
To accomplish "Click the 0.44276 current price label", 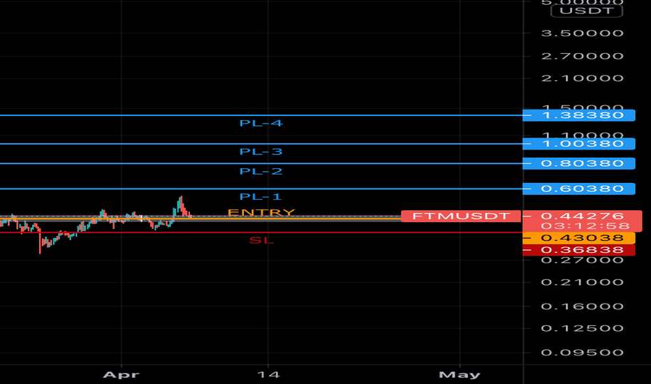I will (x=582, y=216).
